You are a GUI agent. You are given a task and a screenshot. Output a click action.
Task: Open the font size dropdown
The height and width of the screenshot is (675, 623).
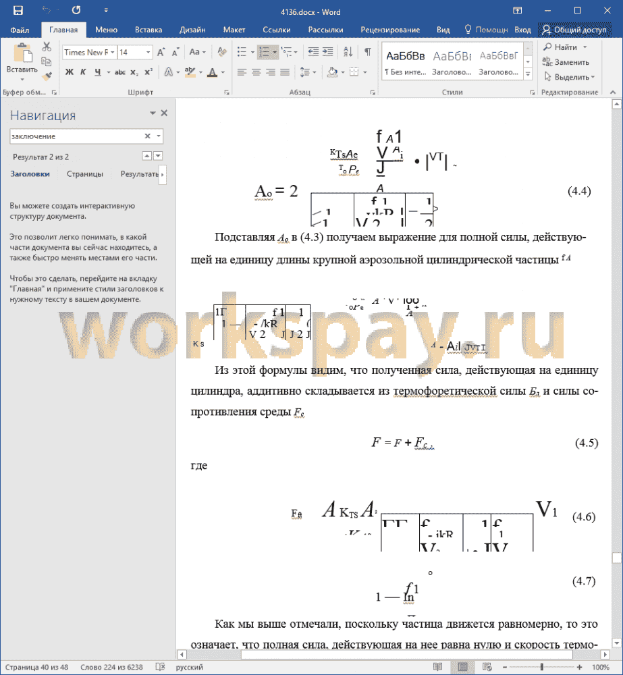[148, 53]
